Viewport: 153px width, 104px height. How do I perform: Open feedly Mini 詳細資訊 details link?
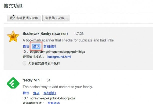(x=50, y=93)
